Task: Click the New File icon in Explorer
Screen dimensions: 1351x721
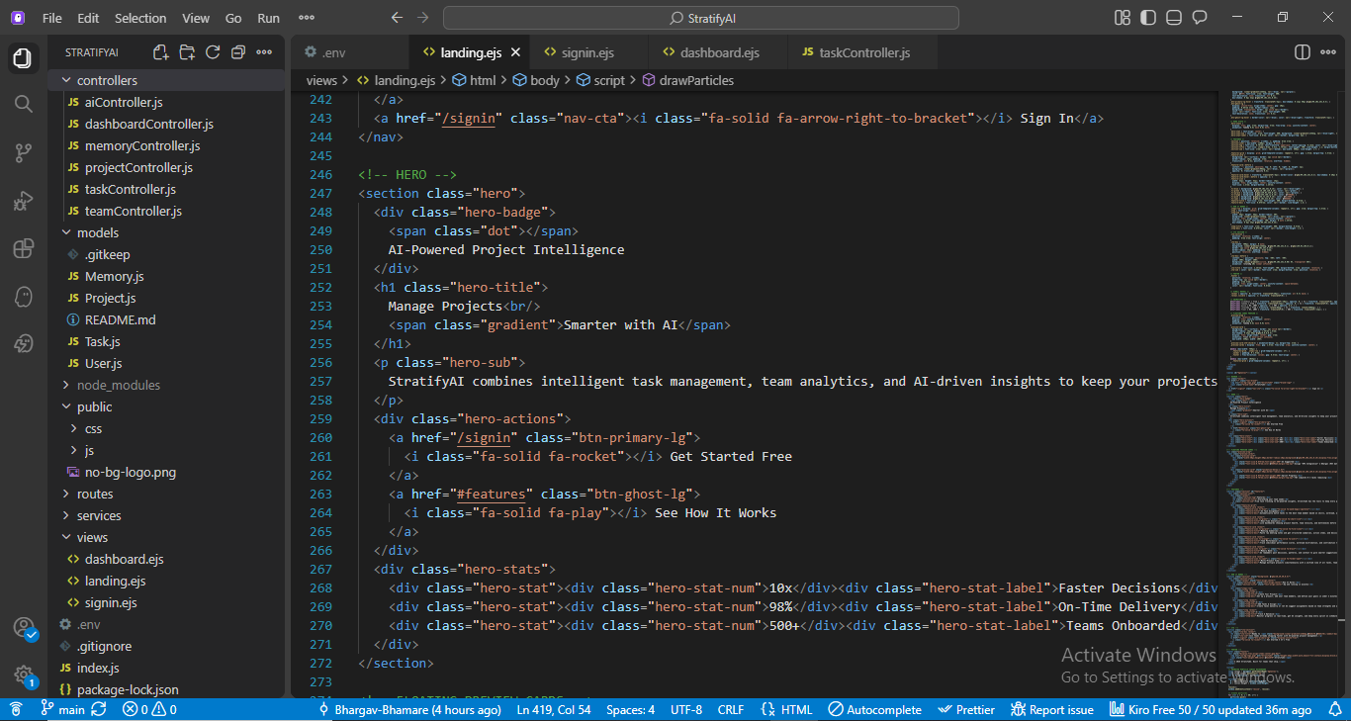Action: pyautogui.click(x=160, y=51)
